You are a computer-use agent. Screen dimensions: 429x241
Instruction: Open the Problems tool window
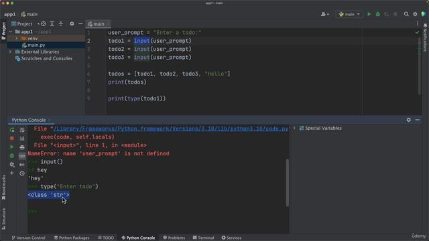(174, 238)
